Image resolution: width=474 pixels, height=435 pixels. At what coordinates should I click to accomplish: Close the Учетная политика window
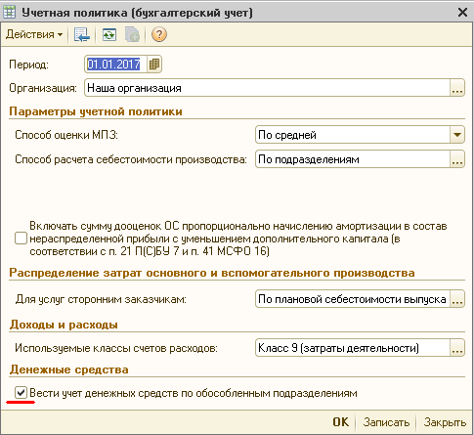coord(462,13)
